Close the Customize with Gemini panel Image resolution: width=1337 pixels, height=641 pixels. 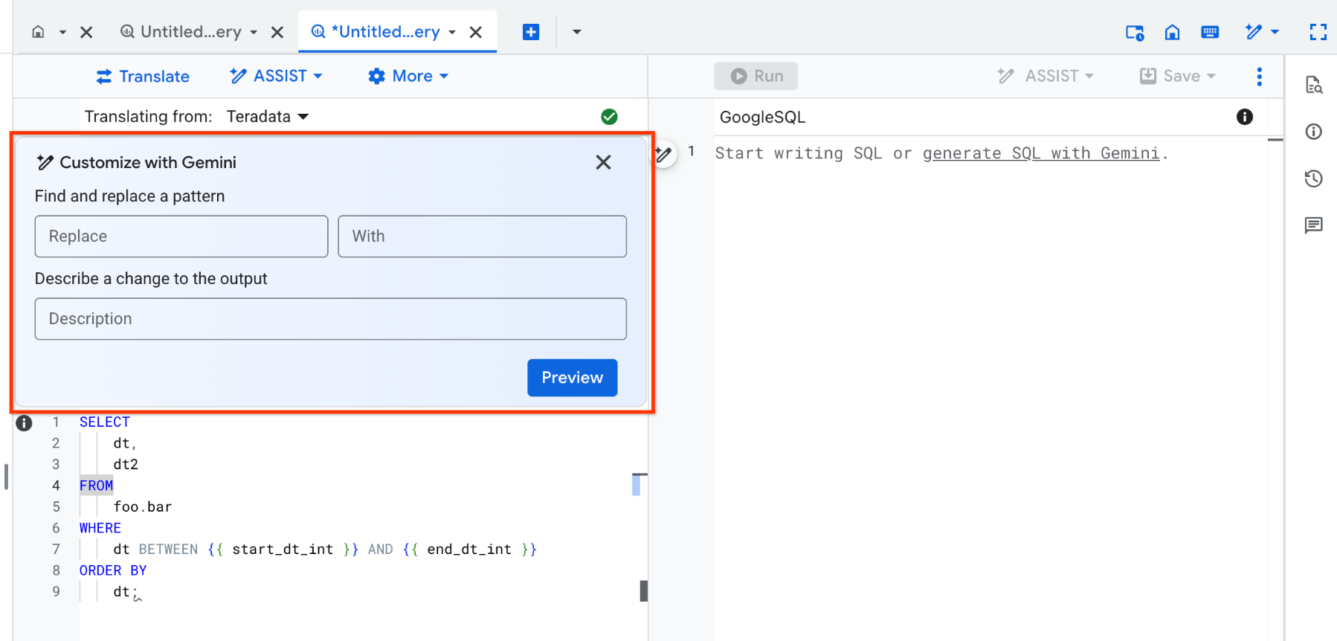tap(603, 162)
